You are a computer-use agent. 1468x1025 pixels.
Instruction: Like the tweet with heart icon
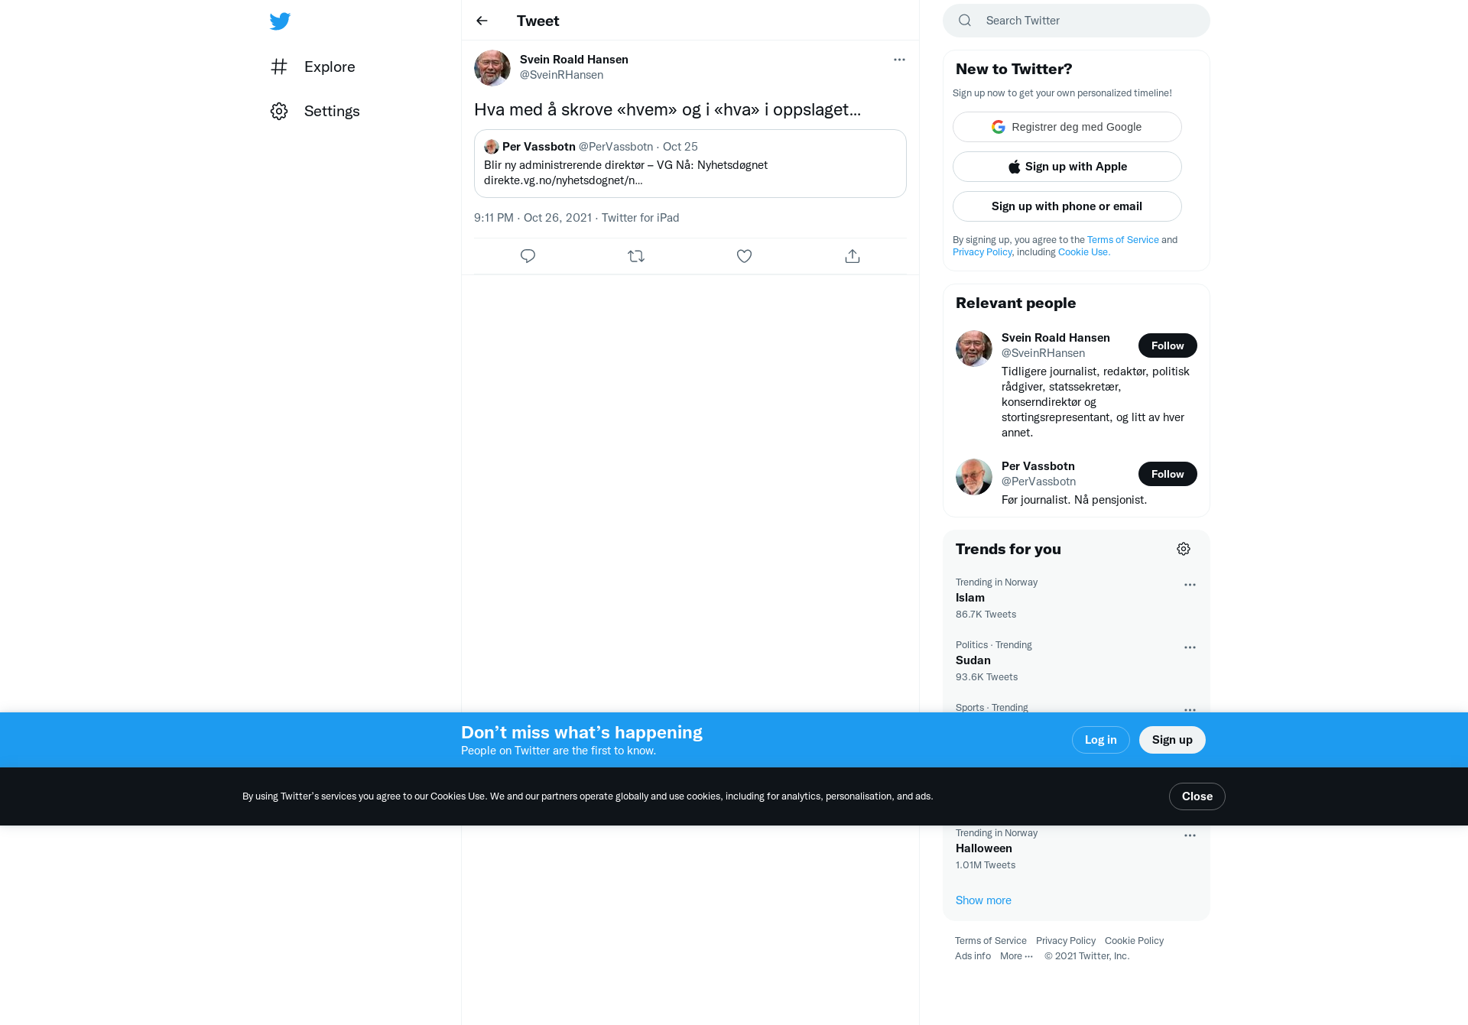click(744, 256)
